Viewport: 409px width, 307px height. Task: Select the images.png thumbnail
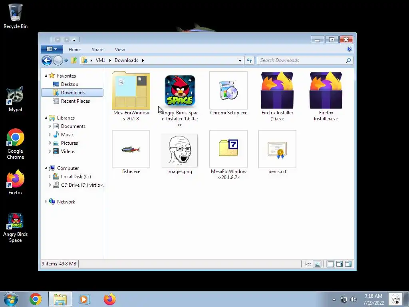coord(179,150)
